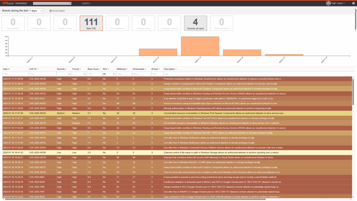Select the Devices not seen tile
This screenshot has width=357, height=201.
tap(196, 23)
